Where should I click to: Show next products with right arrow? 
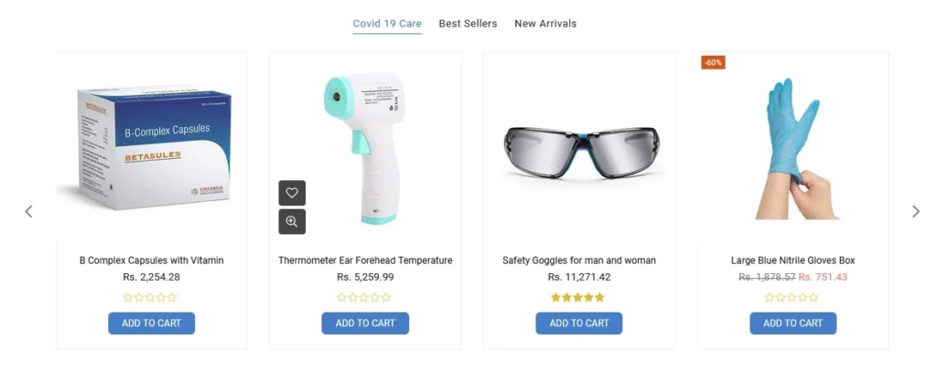(x=916, y=211)
